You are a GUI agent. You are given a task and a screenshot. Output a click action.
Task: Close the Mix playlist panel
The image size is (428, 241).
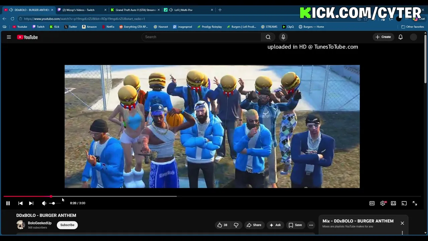point(402,223)
